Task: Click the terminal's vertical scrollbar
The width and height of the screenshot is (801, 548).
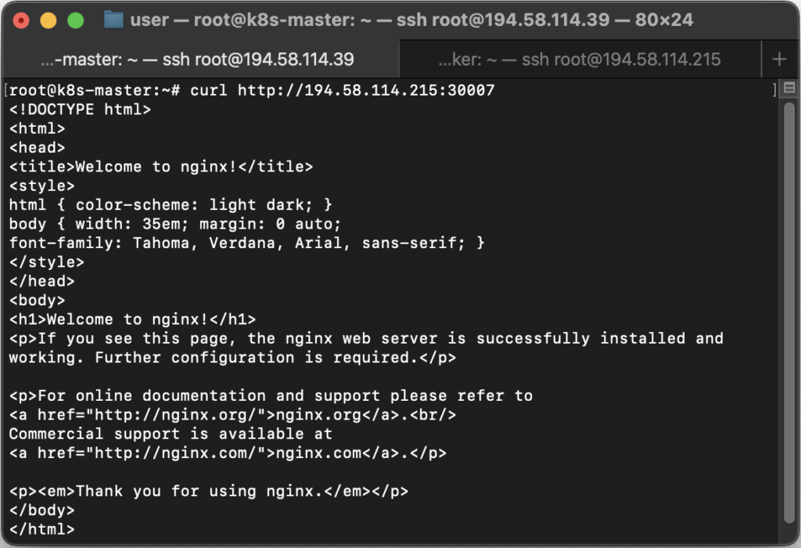Action: [788, 313]
